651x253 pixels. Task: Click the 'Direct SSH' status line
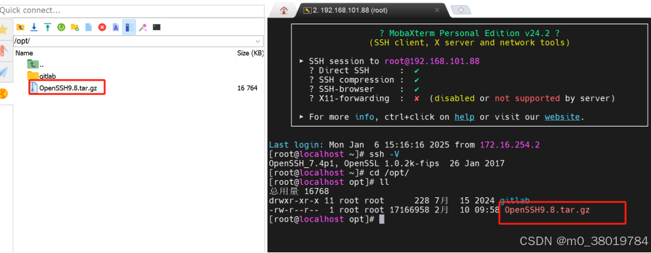364,71
